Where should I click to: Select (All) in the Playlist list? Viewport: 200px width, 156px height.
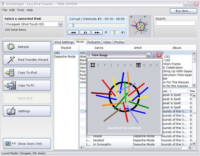(x=66, y=53)
